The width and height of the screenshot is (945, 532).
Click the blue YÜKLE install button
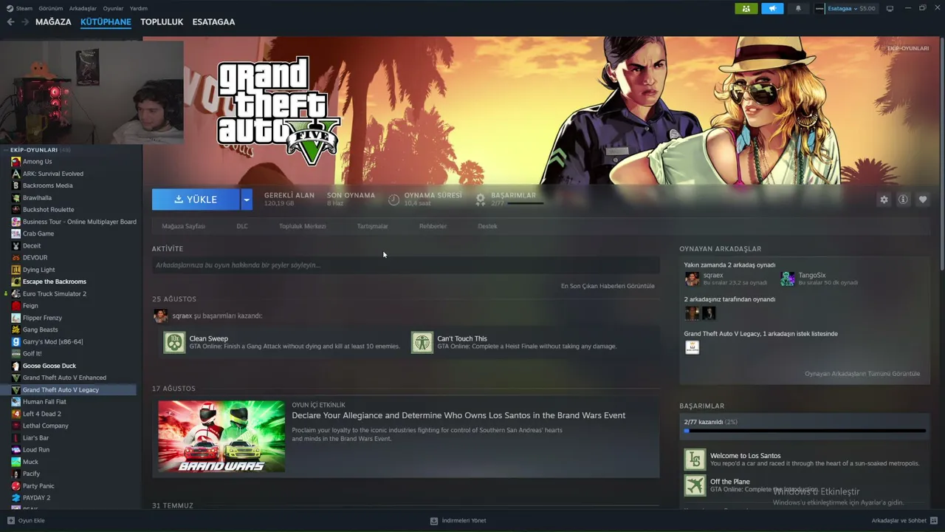point(196,199)
